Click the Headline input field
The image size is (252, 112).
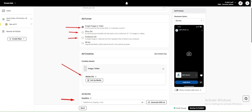[x=113, y=102]
